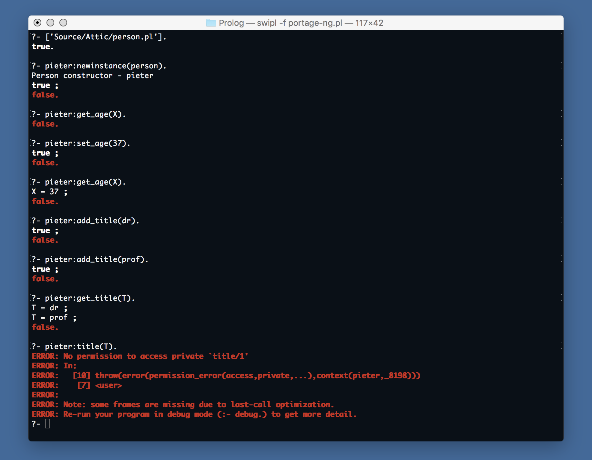Image resolution: width=592 pixels, height=460 pixels.
Task: Click the 'T = prof ;' result line
Action: pos(54,317)
